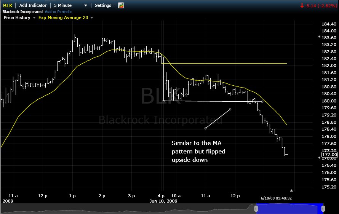Click the 177.00 current price label
Screen dimensions: 339x214
(329, 155)
